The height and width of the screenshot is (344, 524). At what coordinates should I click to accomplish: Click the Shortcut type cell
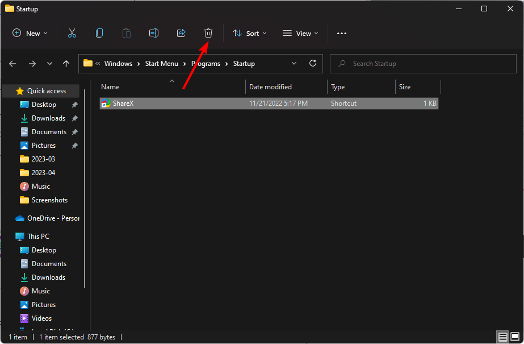click(x=343, y=103)
